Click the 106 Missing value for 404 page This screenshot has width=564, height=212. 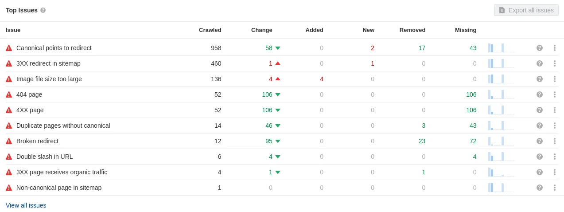(471, 94)
